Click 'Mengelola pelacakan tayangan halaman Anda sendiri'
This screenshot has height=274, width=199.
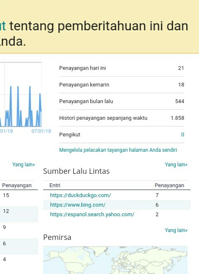(118, 150)
